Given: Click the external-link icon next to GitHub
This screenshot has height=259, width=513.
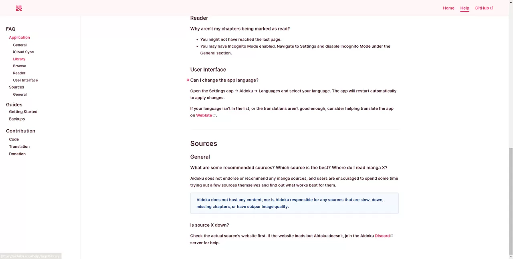Looking at the screenshot, I should point(492,8).
